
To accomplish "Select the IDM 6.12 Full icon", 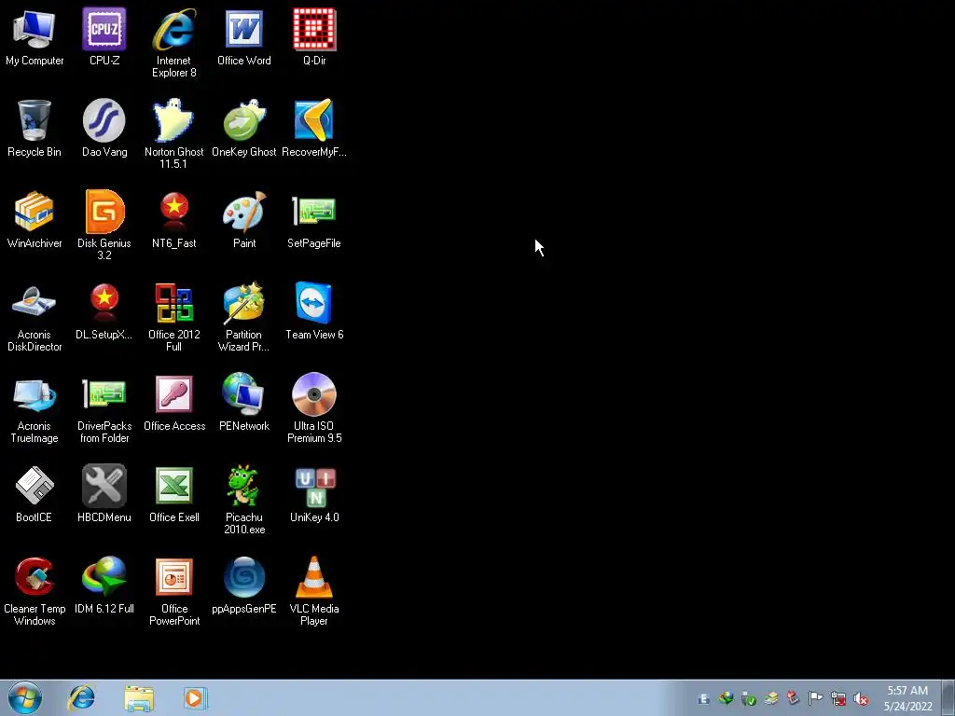I will (x=104, y=585).
